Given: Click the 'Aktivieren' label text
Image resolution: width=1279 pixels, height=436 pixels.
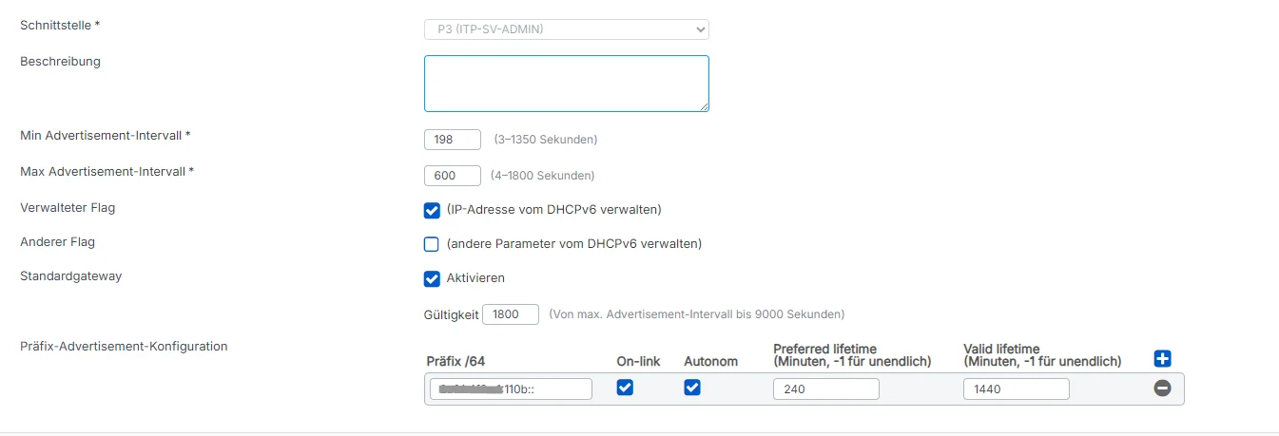Looking at the screenshot, I should coord(475,278).
